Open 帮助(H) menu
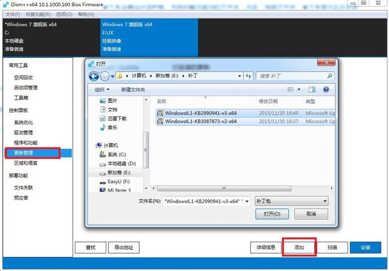389x271 pixels. [86, 15]
